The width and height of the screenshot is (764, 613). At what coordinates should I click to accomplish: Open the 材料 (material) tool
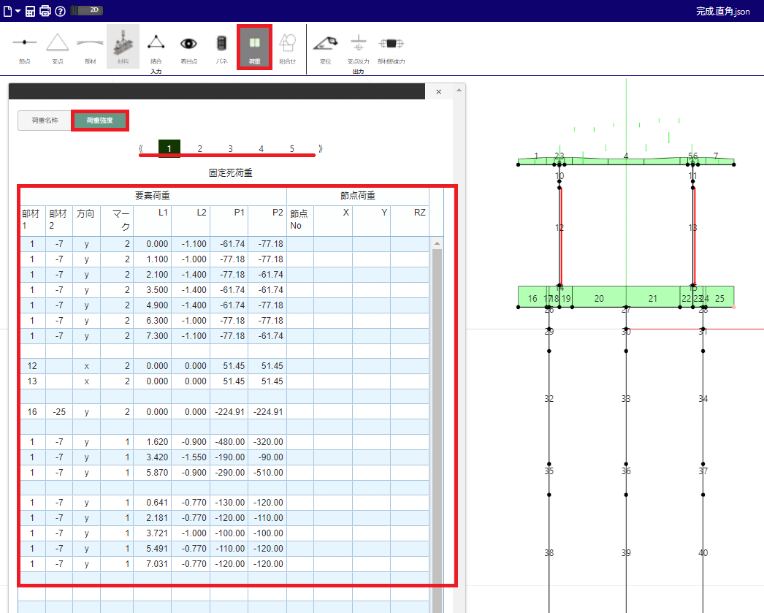[x=123, y=47]
